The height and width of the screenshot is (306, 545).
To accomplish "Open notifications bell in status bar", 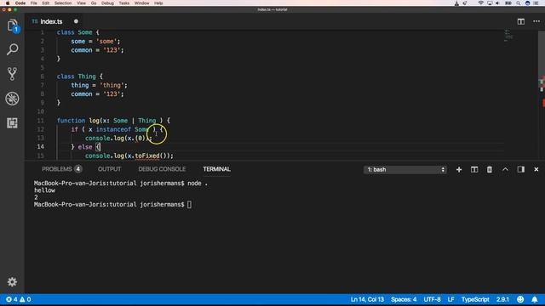I will click(535, 299).
